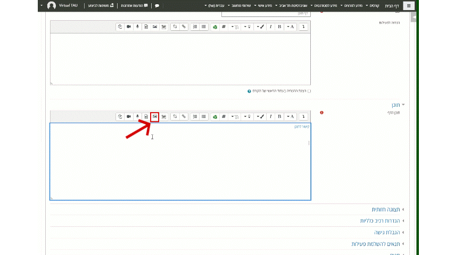Viewport: 454px width, 255px height.
Task: Open the 'אוניברסיטת תל אביב' menu
Action: [291, 5]
